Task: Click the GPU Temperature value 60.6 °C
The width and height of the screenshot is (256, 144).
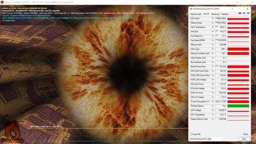Action: [223, 28]
